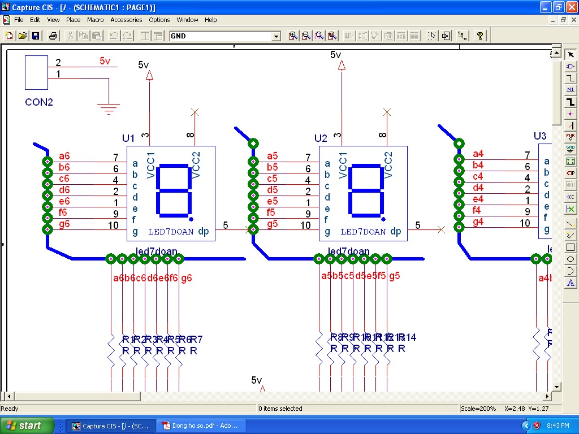Click the Print icon in toolbar

point(53,36)
